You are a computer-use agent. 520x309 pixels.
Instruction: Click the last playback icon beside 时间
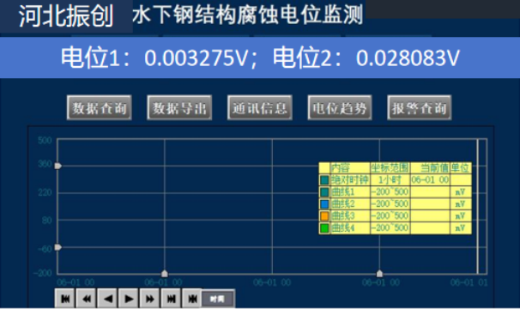tap(192, 299)
